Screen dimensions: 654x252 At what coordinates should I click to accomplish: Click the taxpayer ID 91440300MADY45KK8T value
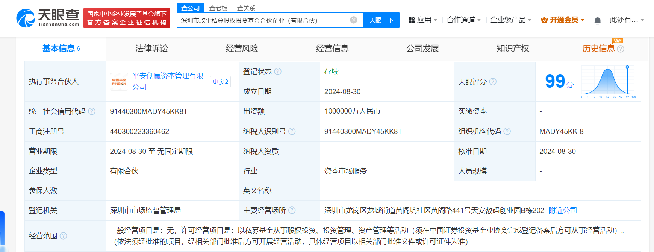pyautogui.click(x=363, y=131)
